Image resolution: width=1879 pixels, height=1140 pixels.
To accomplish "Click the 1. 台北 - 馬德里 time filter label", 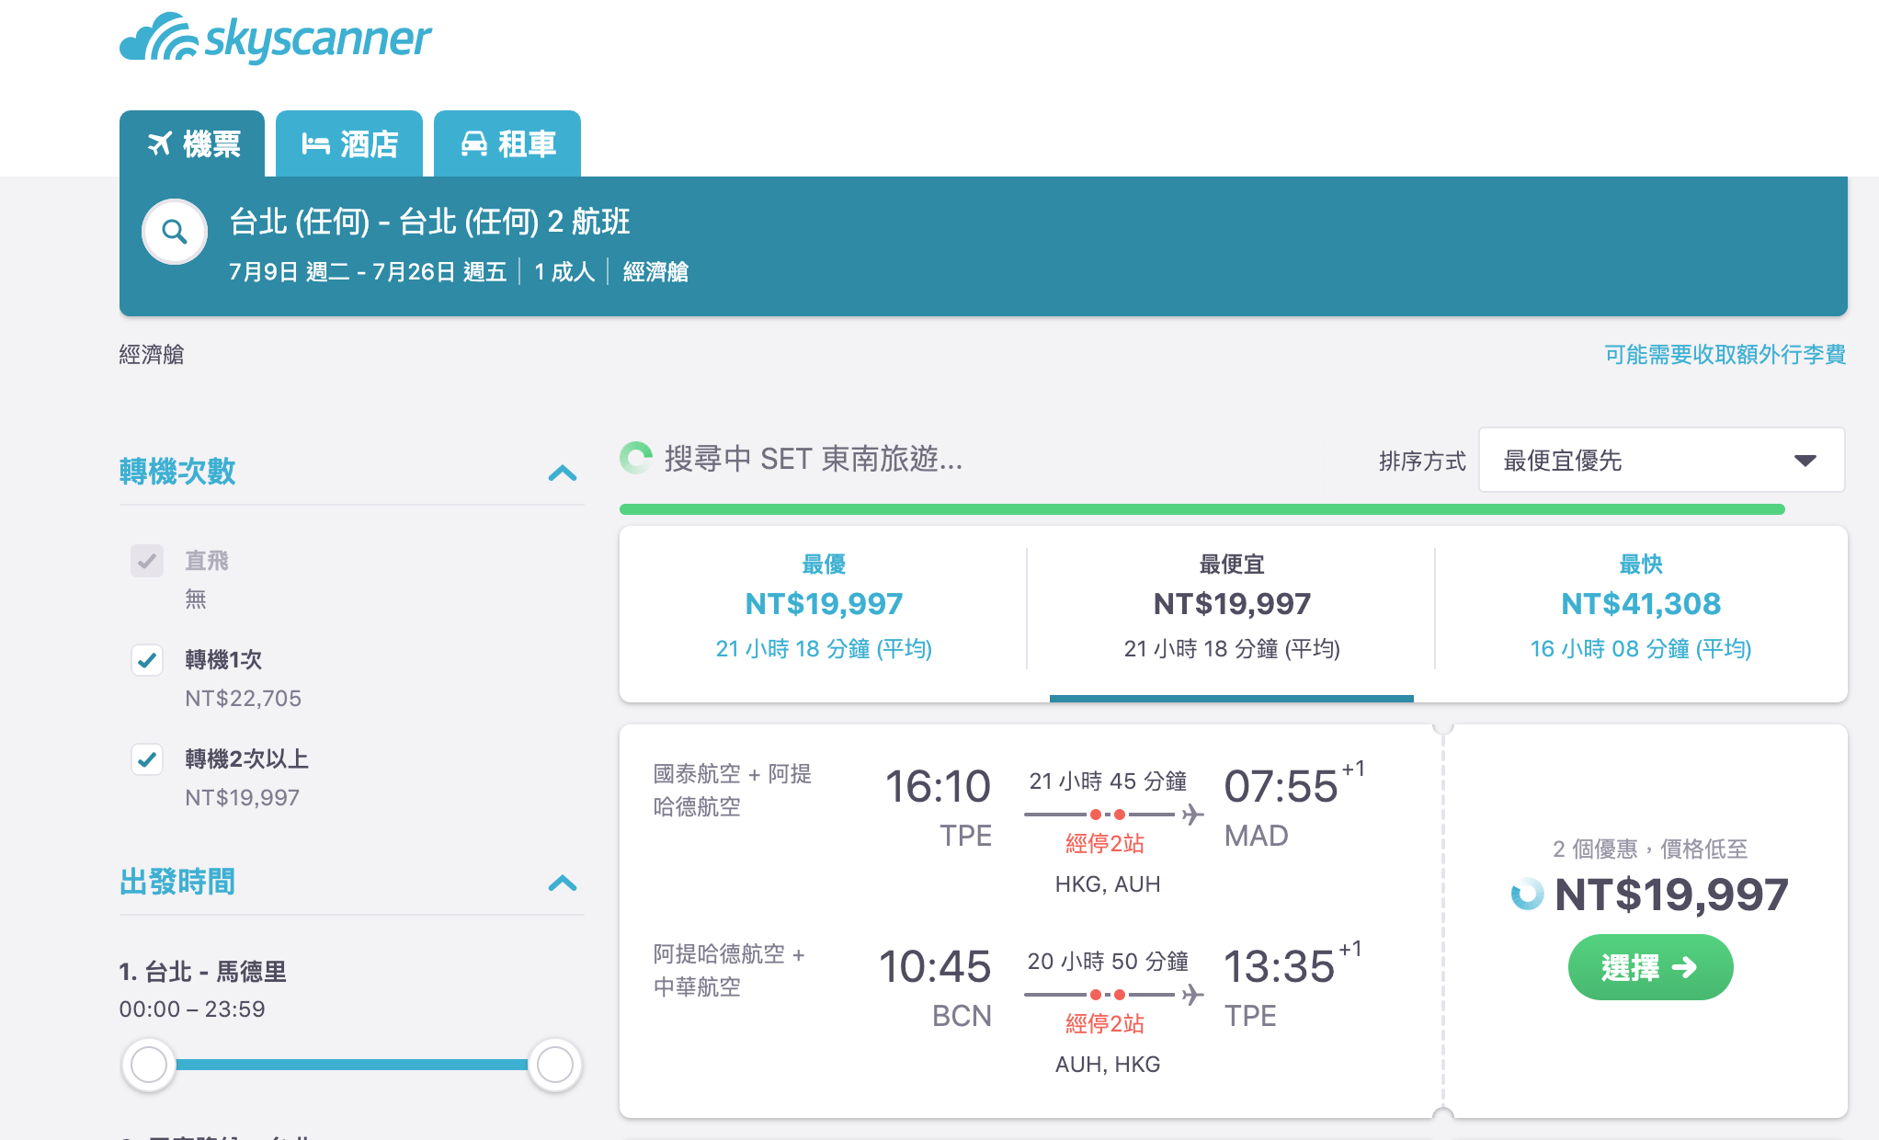I will 203,972.
